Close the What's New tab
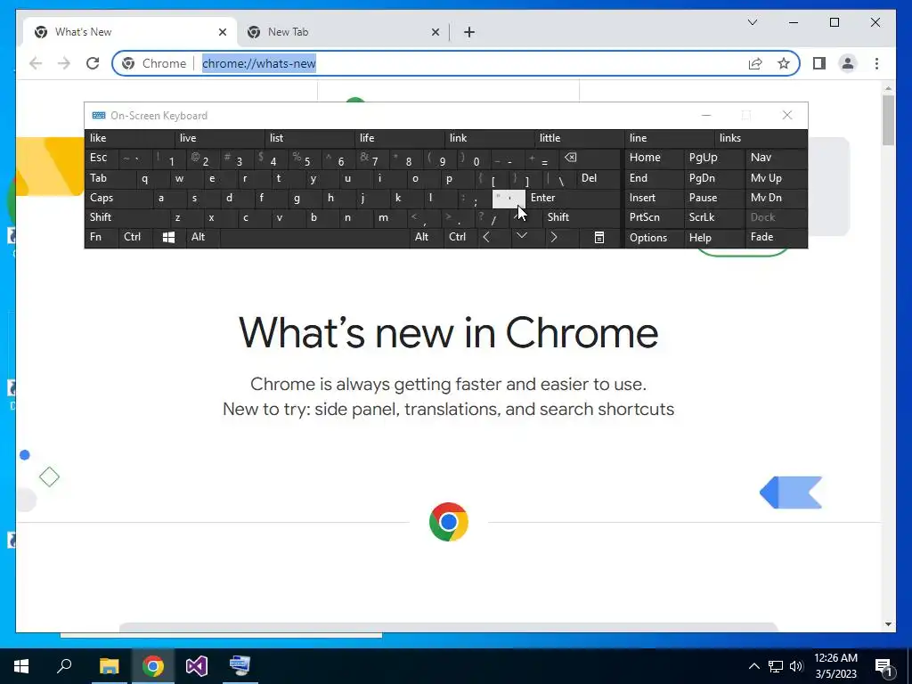The width and height of the screenshot is (912, 684). point(222,32)
